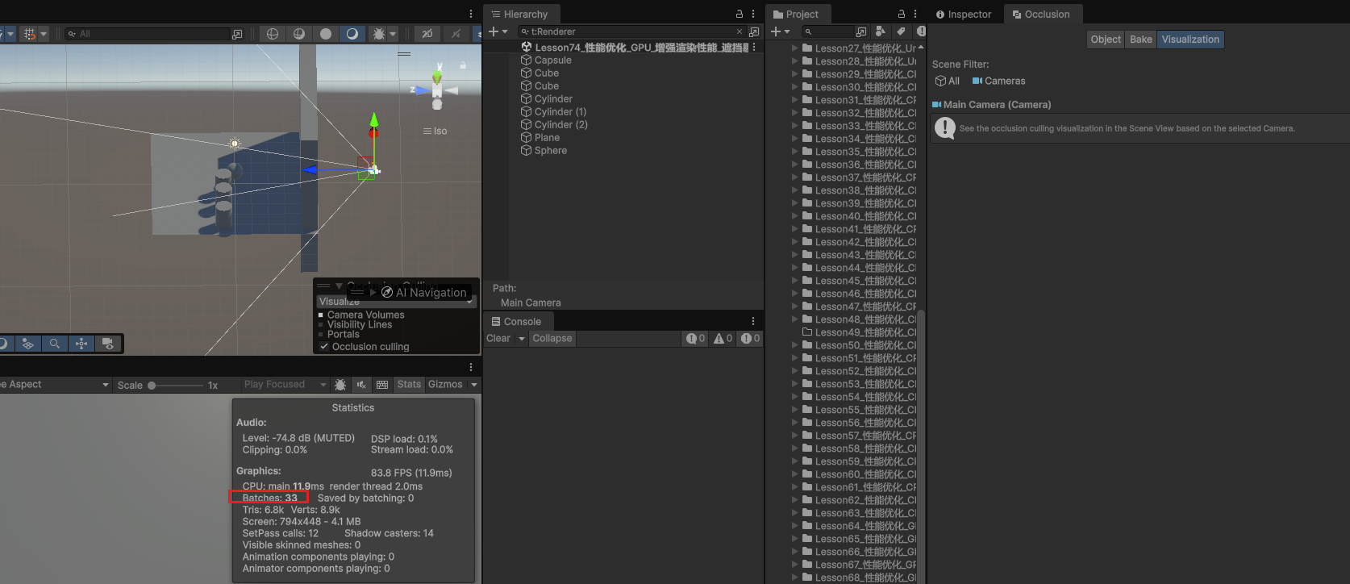The image size is (1350, 584).
Task: Toggle Stats overlay in Game view
Action: click(x=409, y=385)
